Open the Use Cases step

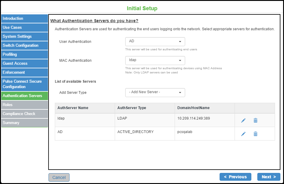(24, 28)
